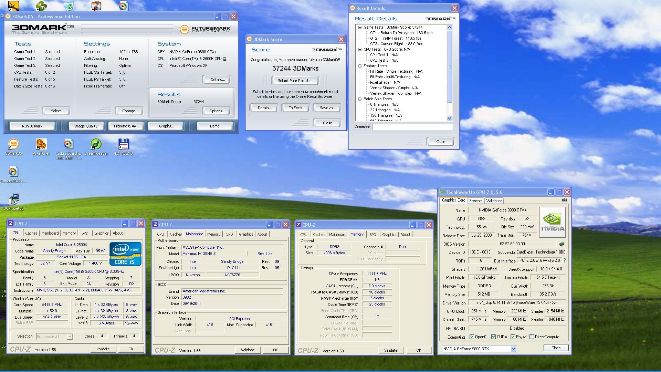Screen dimensions: 661x372
Task: Click the Comment text field in Result Details
Action: tap(412, 127)
